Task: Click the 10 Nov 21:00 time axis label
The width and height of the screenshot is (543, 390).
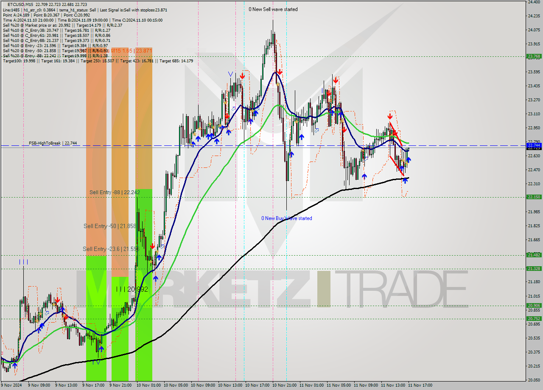Action: click(285, 385)
